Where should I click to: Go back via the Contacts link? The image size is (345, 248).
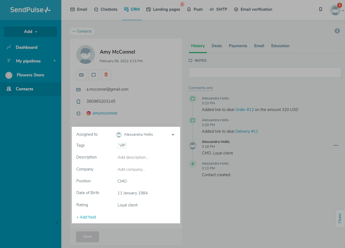[x=82, y=31]
